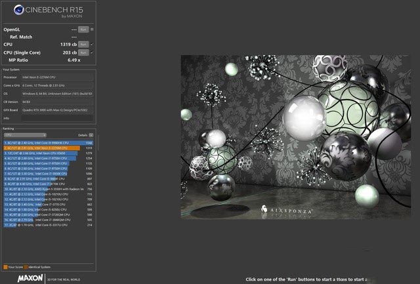Select ranking entry 16 Core i7-3840QM
The width and height of the screenshot is (420, 284).
(x=48, y=220)
